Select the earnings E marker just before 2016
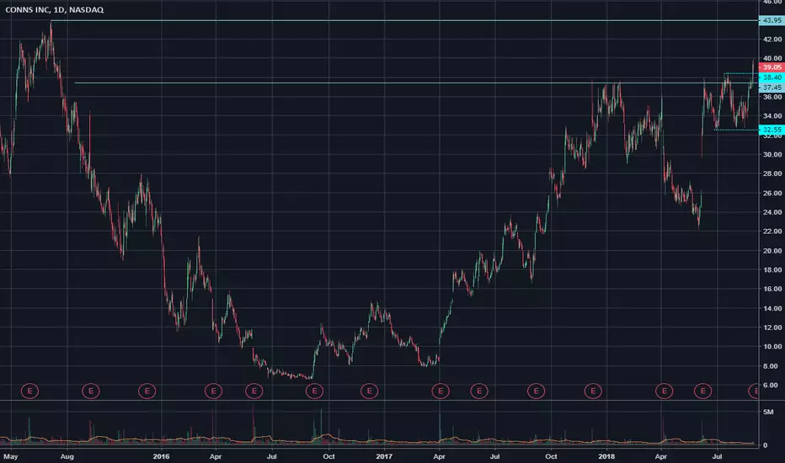Viewport: 785px width, 463px height. [x=147, y=391]
